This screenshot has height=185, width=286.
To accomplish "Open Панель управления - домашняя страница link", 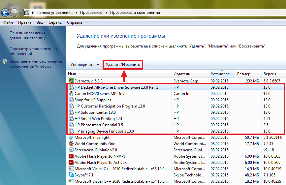I will point(29,36).
